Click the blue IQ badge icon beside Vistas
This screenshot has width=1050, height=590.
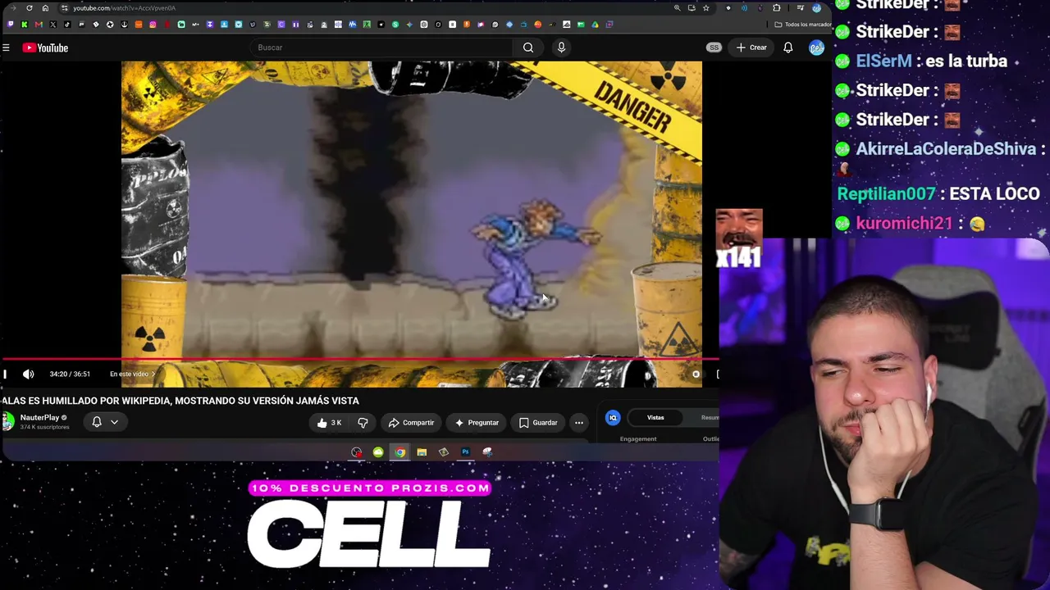pos(613,418)
